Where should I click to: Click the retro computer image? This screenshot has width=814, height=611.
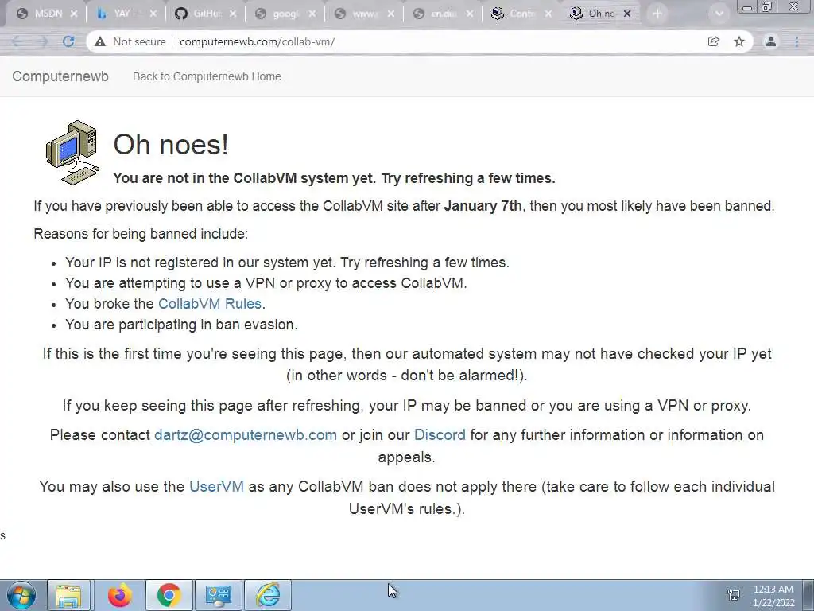(72, 152)
